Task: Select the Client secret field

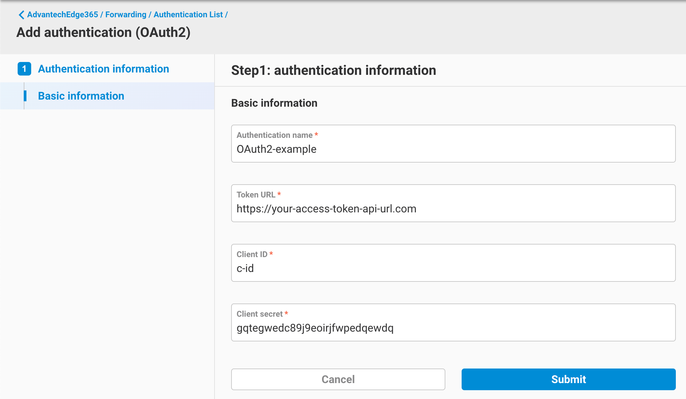Action: coord(453,328)
